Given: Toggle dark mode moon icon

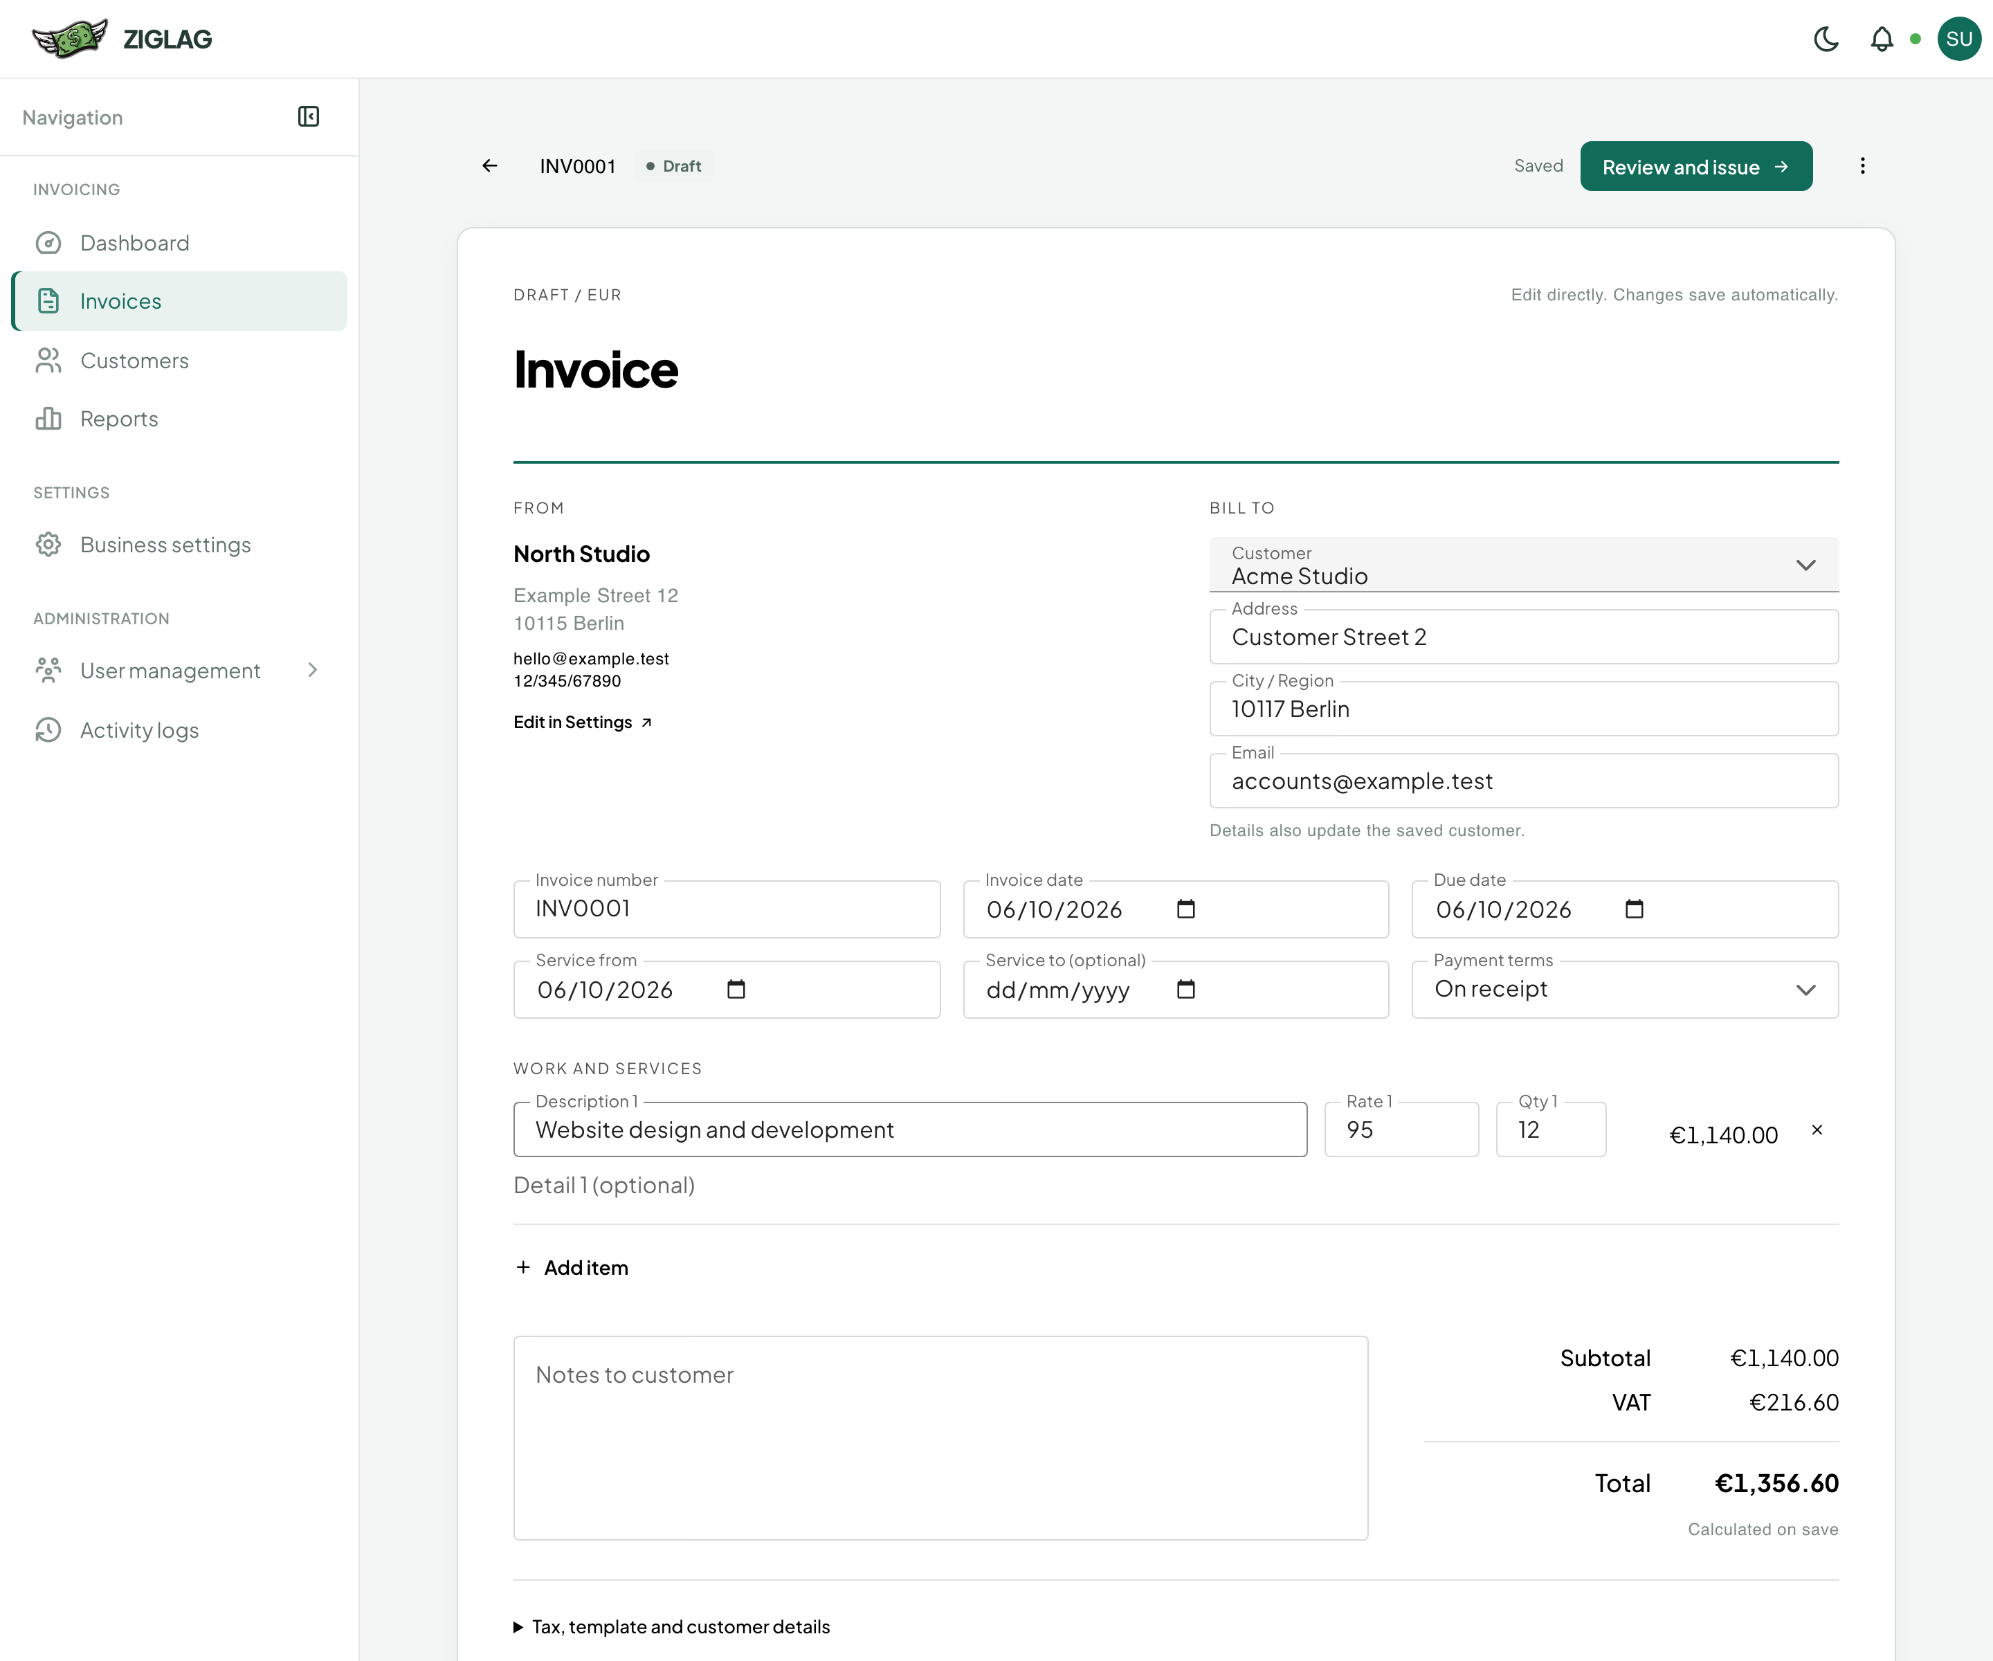Looking at the screenshot, I should point(1826,39).
